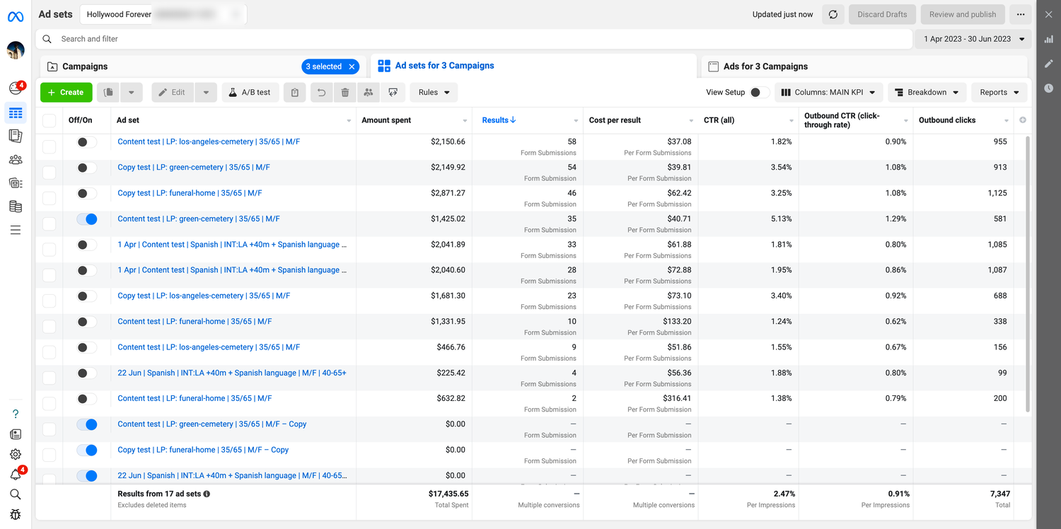The height and width of the screenshot is (529, 1061).
Task: Clear selection via the '3 selected' X
Action: pos(351,66)
